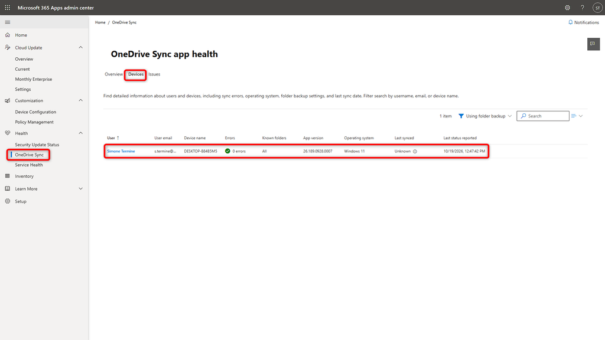Click the Windows 11 cell
This screenshot has width=605, height=340.
point(354,151)
